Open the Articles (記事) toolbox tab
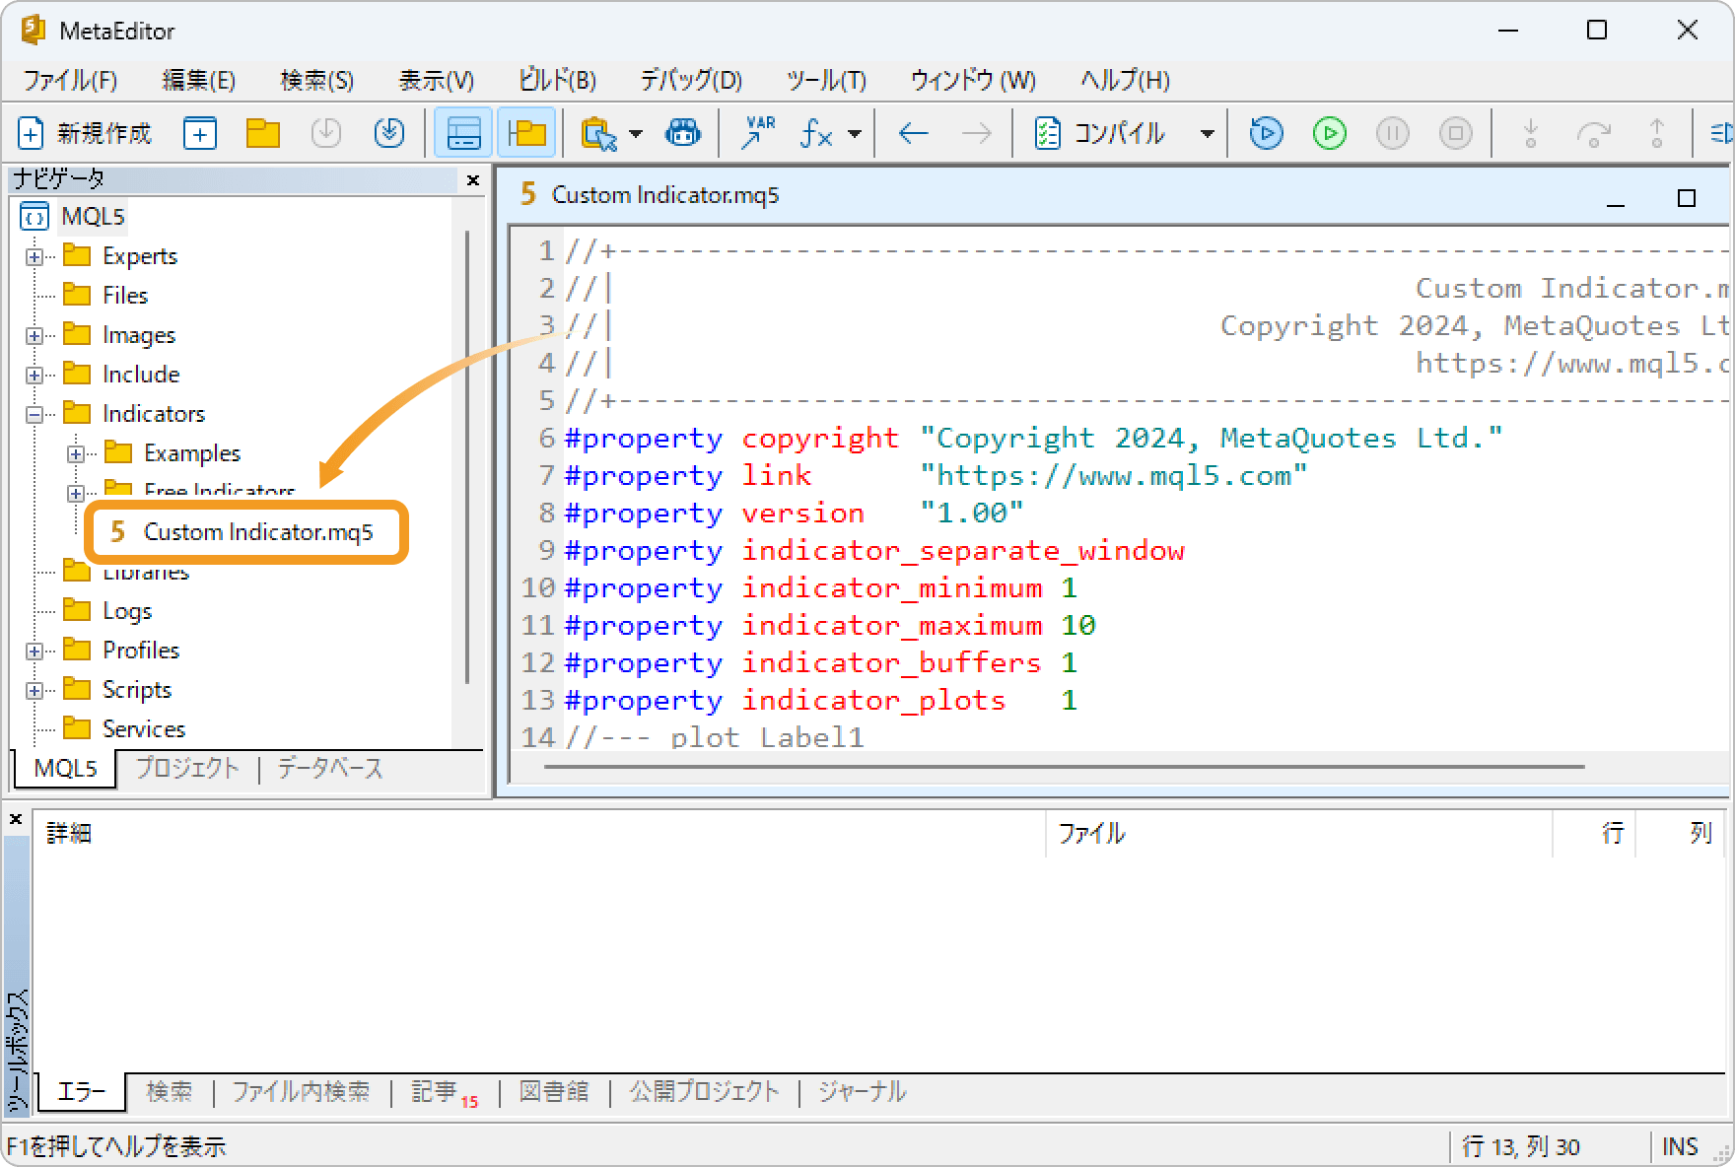The width and height of the screenshot is (1735, 1167). point(445,1091)
